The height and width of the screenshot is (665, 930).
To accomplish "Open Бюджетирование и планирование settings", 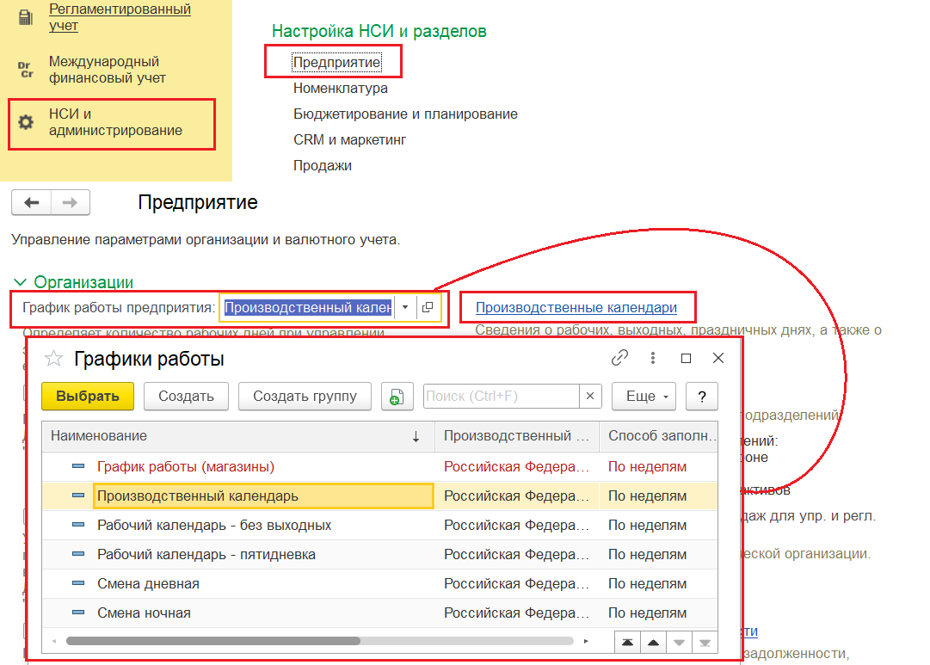I will pos(405,114).
